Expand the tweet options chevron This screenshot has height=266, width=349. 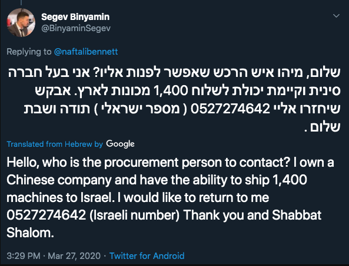[x=336, y=16]
